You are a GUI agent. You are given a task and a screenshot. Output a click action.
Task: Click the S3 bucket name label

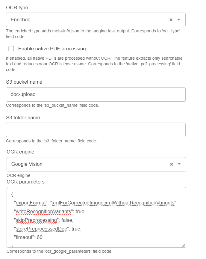tap(24, 82)
